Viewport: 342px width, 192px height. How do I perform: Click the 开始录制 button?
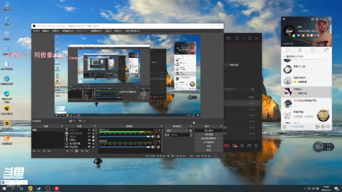209,134
